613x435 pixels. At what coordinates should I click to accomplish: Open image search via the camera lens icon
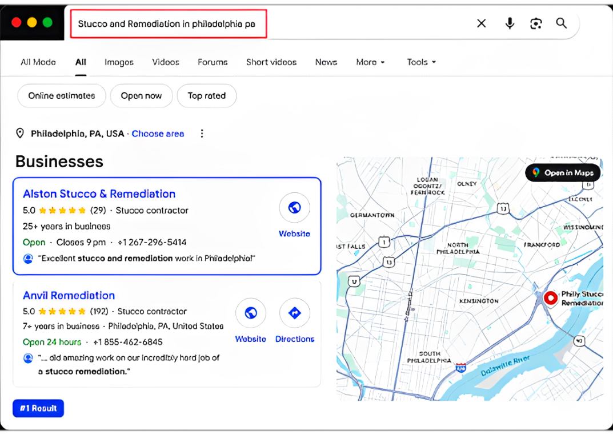click(536, 23)
